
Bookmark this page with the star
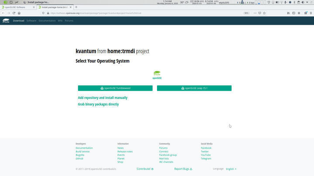point(264,13)
